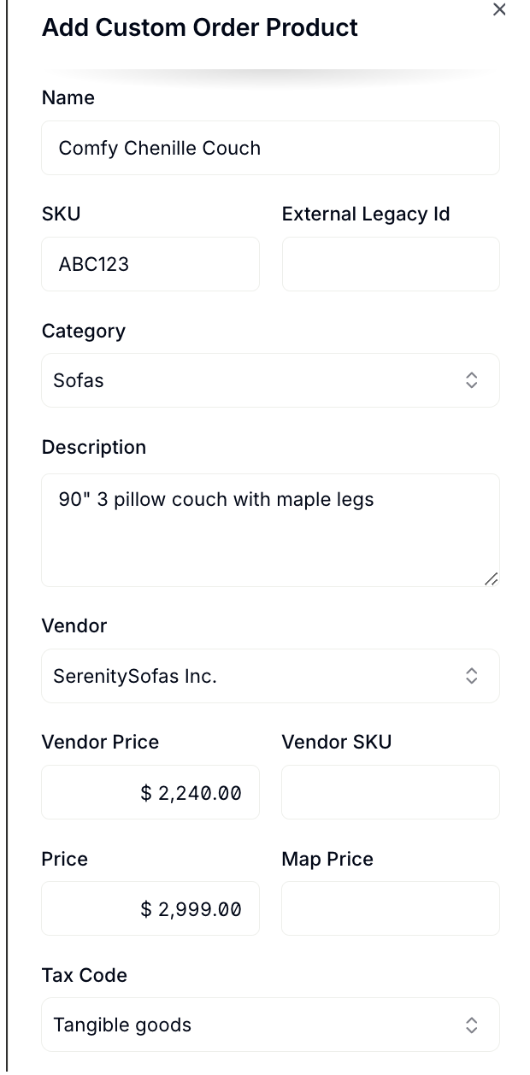Open the Vendor dropdown showing SerenitySofas Inc.

pyautogui.click(x=270, y=676)
